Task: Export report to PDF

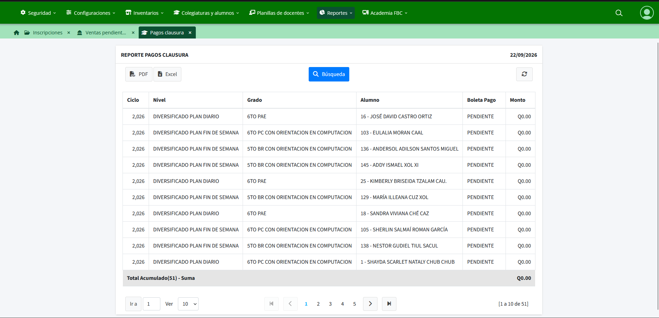Action: tap(139, 74)
